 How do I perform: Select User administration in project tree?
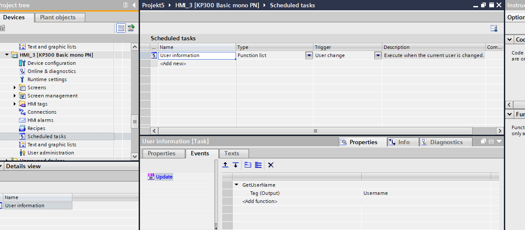coord(51,153)
